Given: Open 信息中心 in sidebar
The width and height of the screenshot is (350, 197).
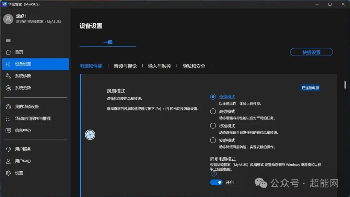Looking at the screenshot, I should tap(35, 130).
